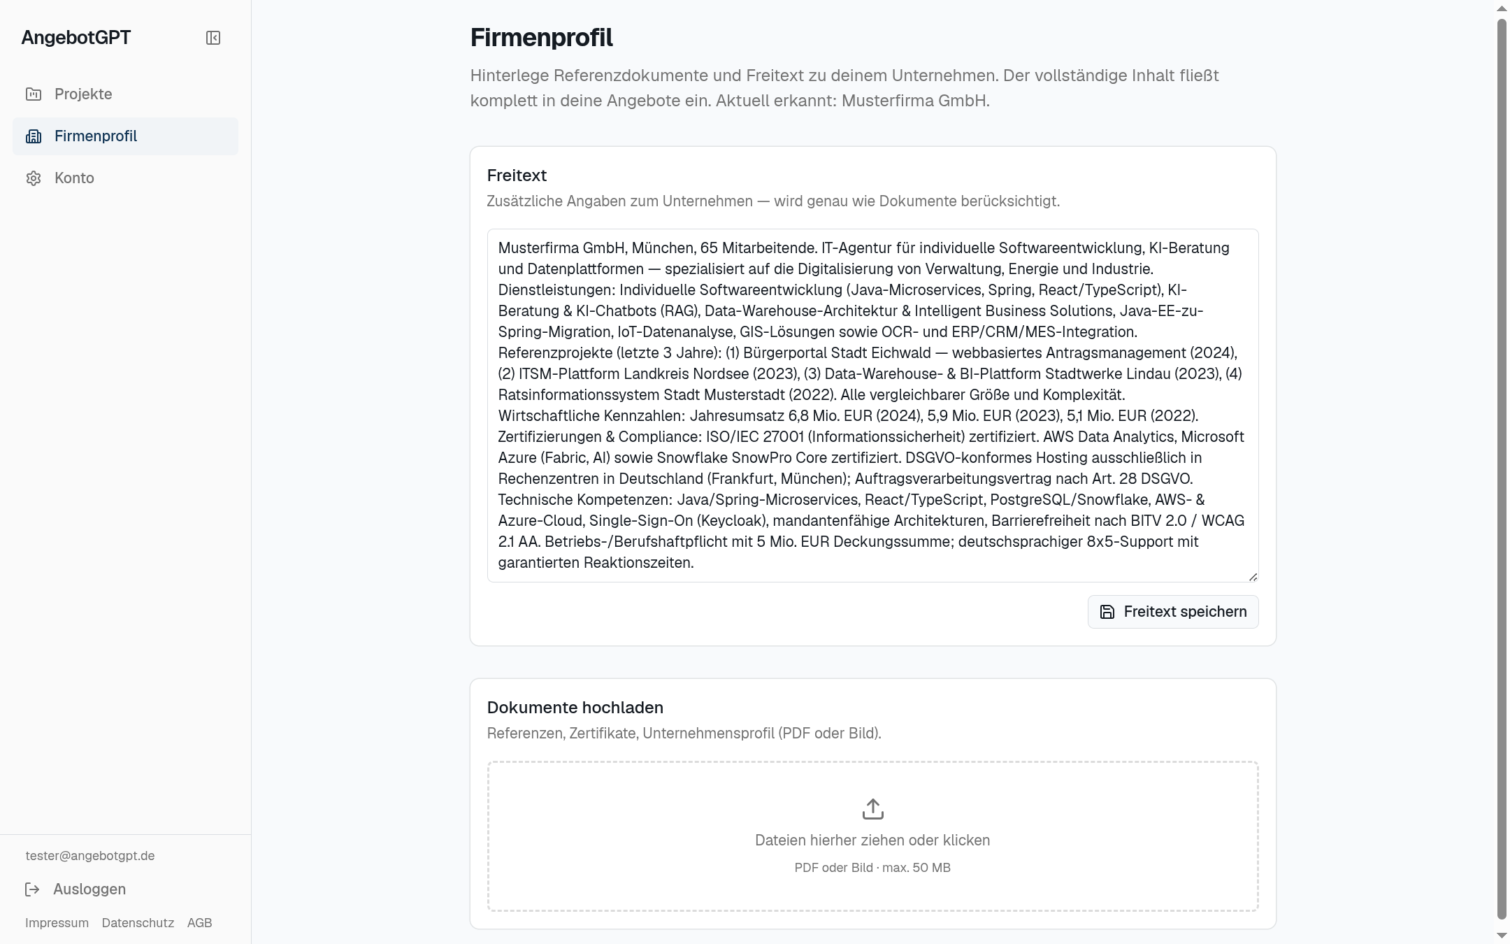Screen dimensions: 1510x944
Task: Save the text with Freitext speichern
Action: pos(1173,612)
